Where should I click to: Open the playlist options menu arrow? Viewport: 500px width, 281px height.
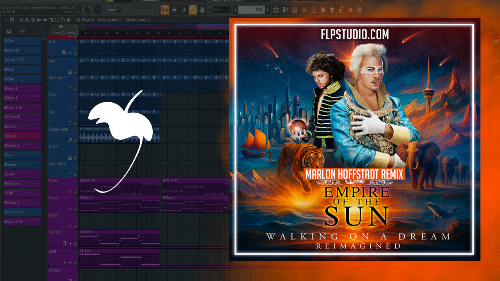(x=6, y=20)
